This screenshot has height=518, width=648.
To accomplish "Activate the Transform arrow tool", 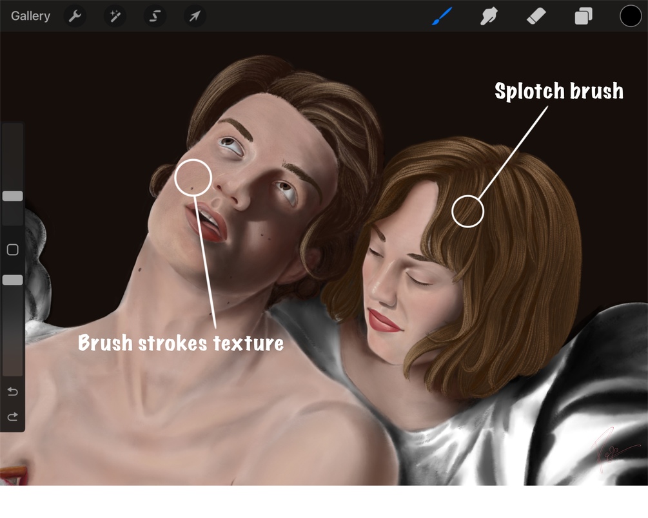I will pyautogui.click(x=195, y=16).
